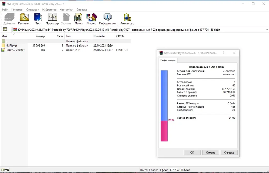The width and height of the screenshot is (269, 173).
Task: Click the blue compression ratio bar
Action: [164, 96]
